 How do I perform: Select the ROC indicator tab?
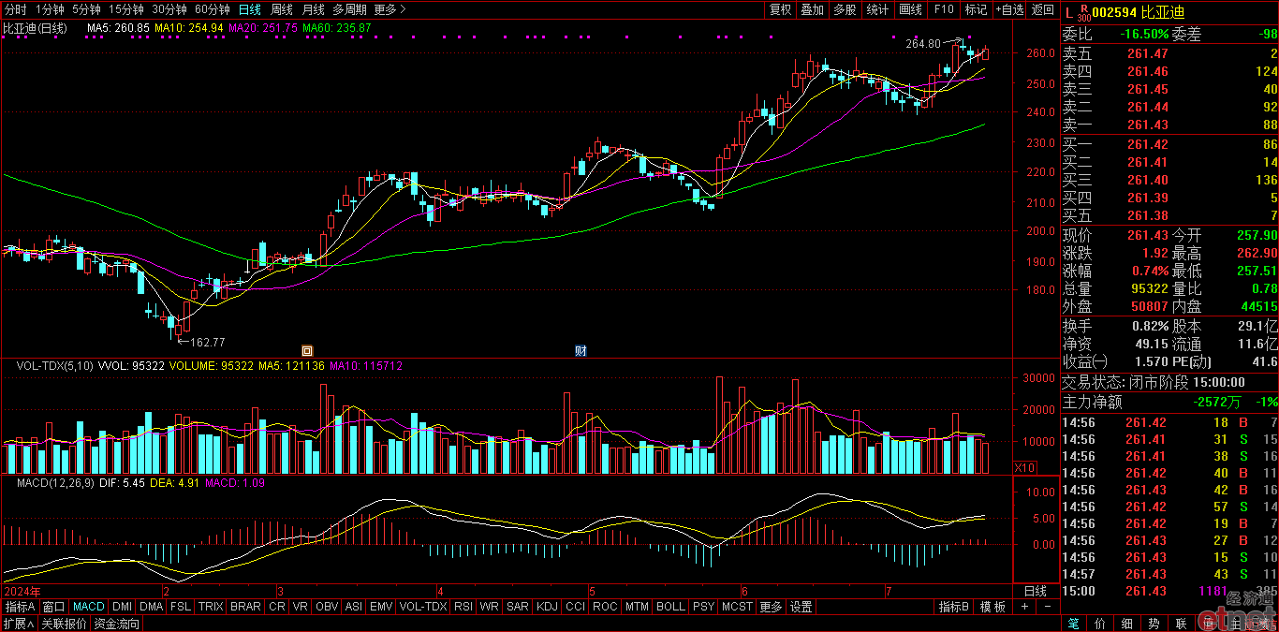(606, 607)
